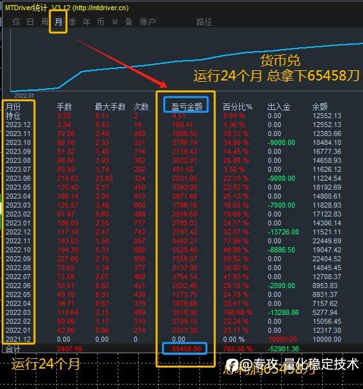The image size is (363, 389).
Task: Click the -2000.00 withdrawal value
Action: [281, 286]
